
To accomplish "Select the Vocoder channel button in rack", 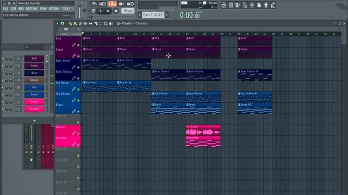I will click(x=34, y=109).
